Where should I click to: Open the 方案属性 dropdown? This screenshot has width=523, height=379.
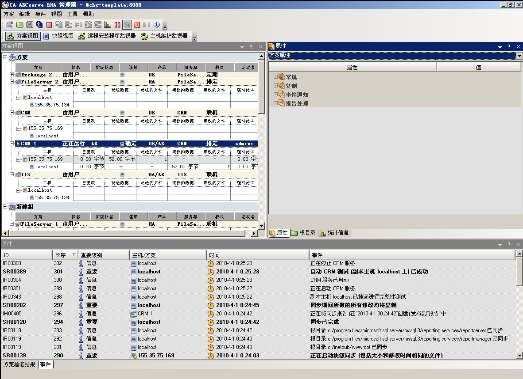tap(519, 56)
